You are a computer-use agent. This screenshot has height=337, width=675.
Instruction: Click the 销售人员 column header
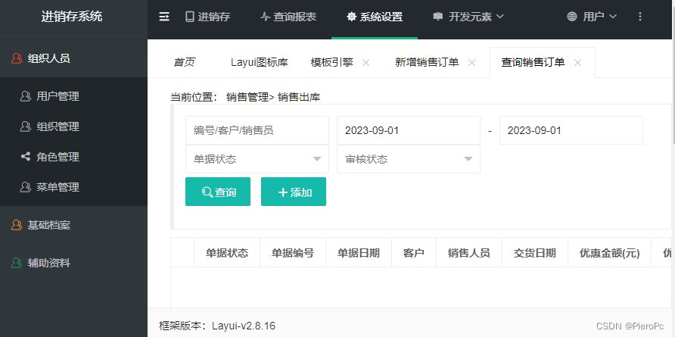coord(469,252)
